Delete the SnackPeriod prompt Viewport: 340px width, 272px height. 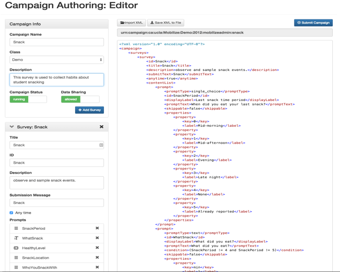97,228
